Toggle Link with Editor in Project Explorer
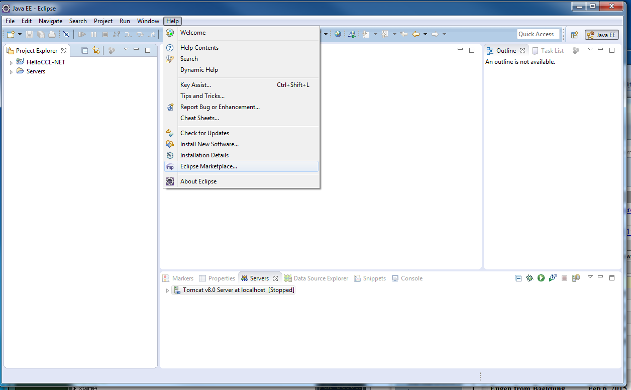Image resolution: width=631 pixels, height=390 pixels. pyautogui.click(x=96, y=50)
